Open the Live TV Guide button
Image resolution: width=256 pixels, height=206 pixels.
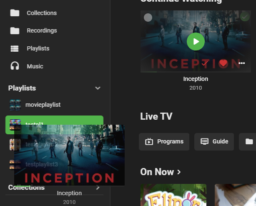click(214, 142)
